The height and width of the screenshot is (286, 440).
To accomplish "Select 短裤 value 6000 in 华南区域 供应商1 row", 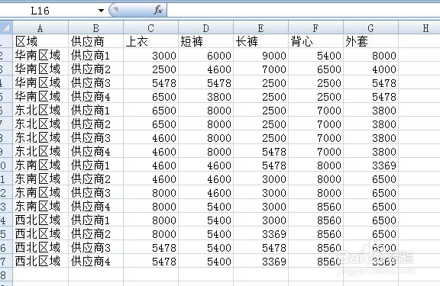I will pyautogui.click(x=205, y=55).
